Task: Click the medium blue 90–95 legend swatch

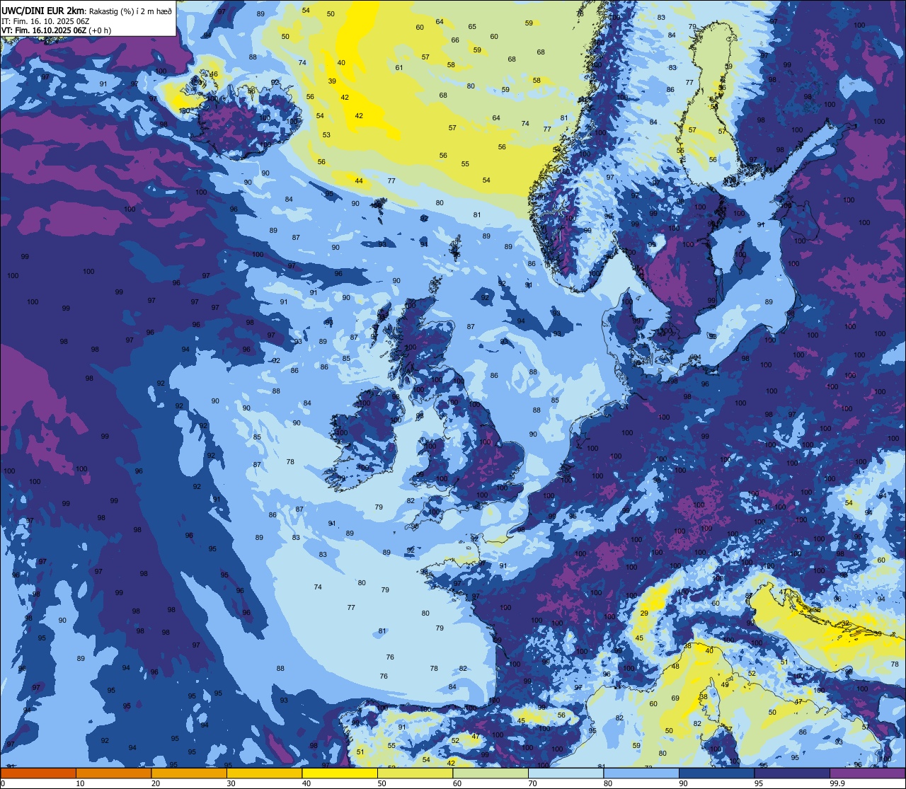Action: coord(716,773)
